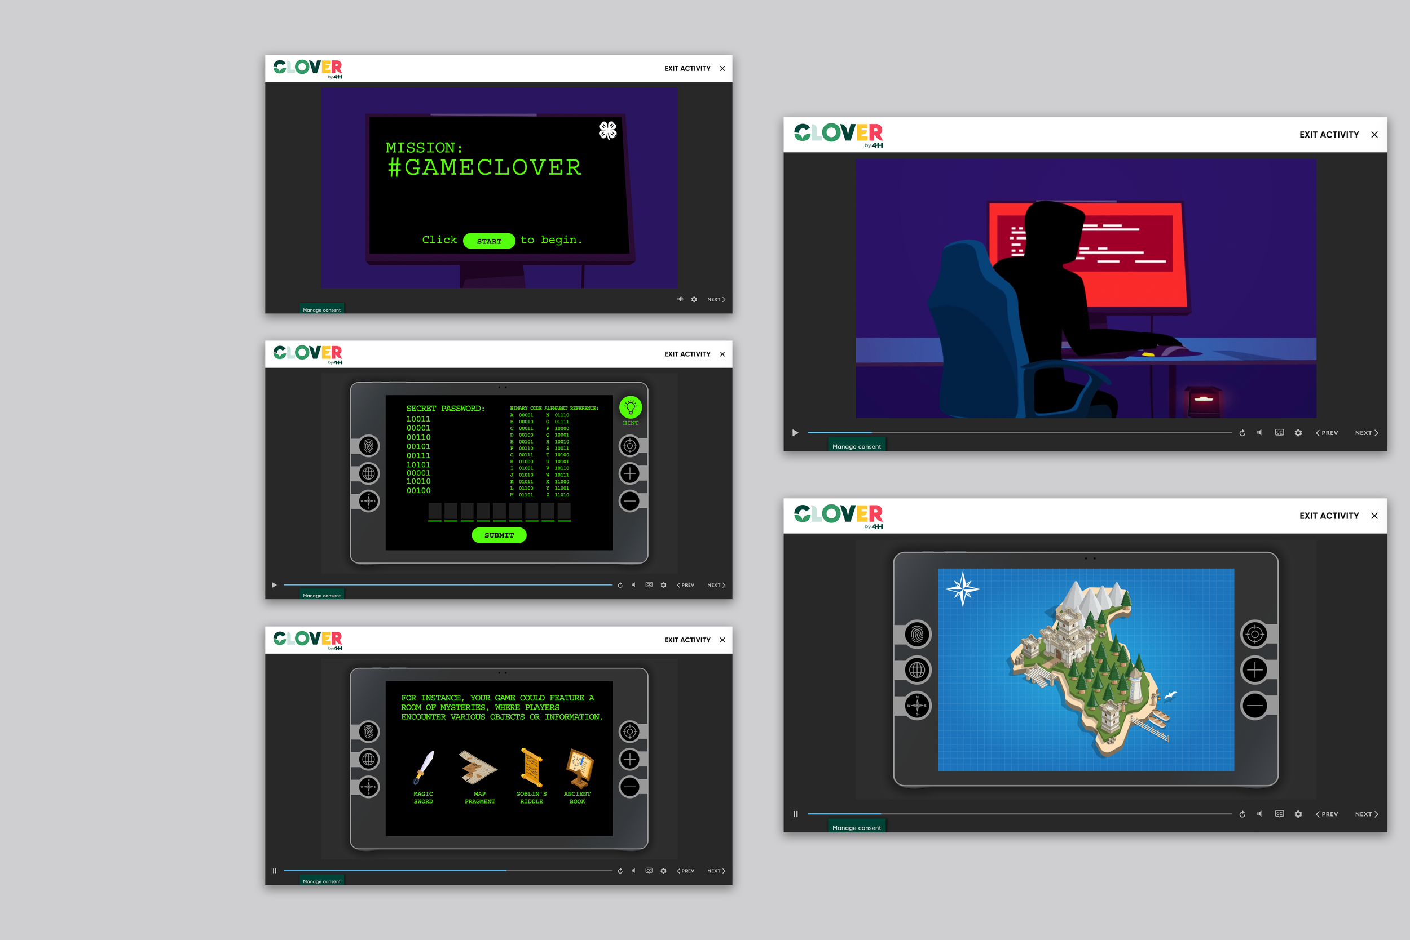Open settings gear in island map window
1410x940 pixels.
pos(1298,814)
